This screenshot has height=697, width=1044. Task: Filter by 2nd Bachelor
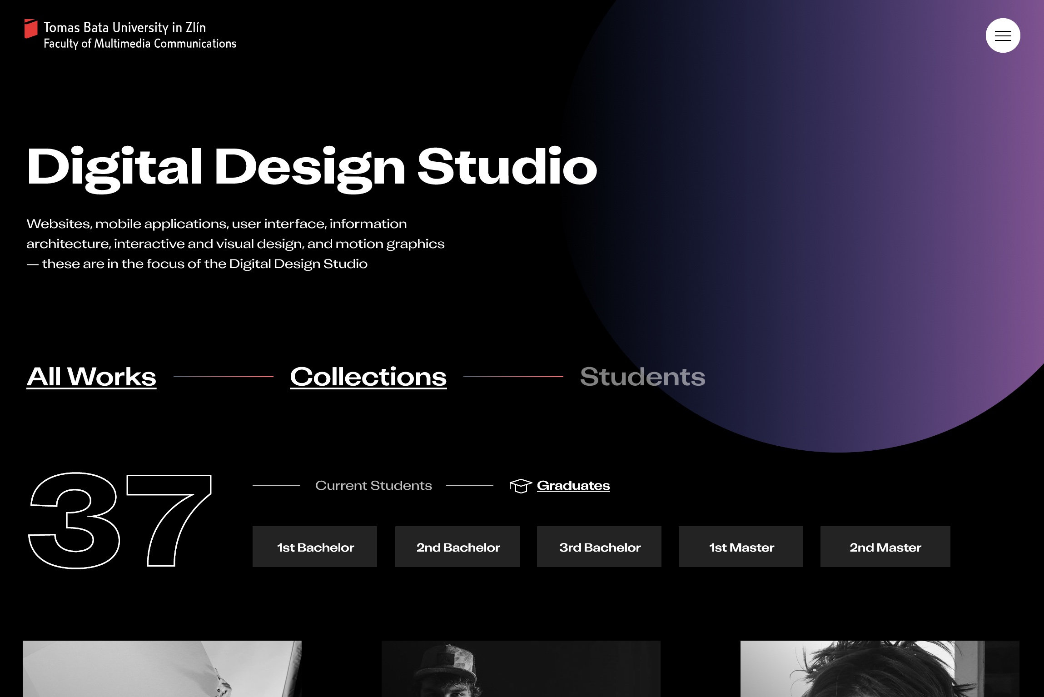[x=457, y=547]
